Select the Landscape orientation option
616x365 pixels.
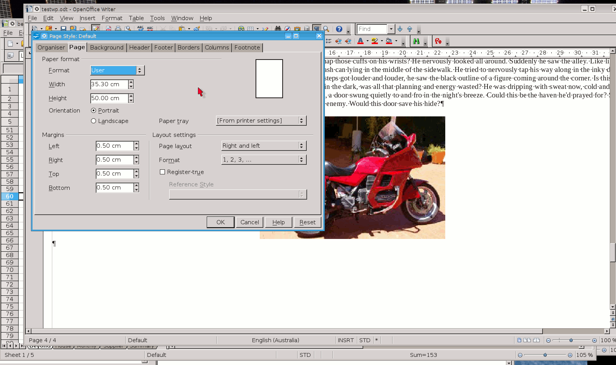(x=94, y=121)
